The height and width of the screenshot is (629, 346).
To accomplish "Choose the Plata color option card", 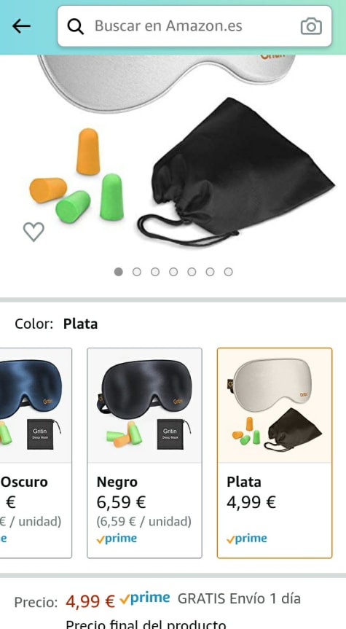I will (x=275, y=453).
